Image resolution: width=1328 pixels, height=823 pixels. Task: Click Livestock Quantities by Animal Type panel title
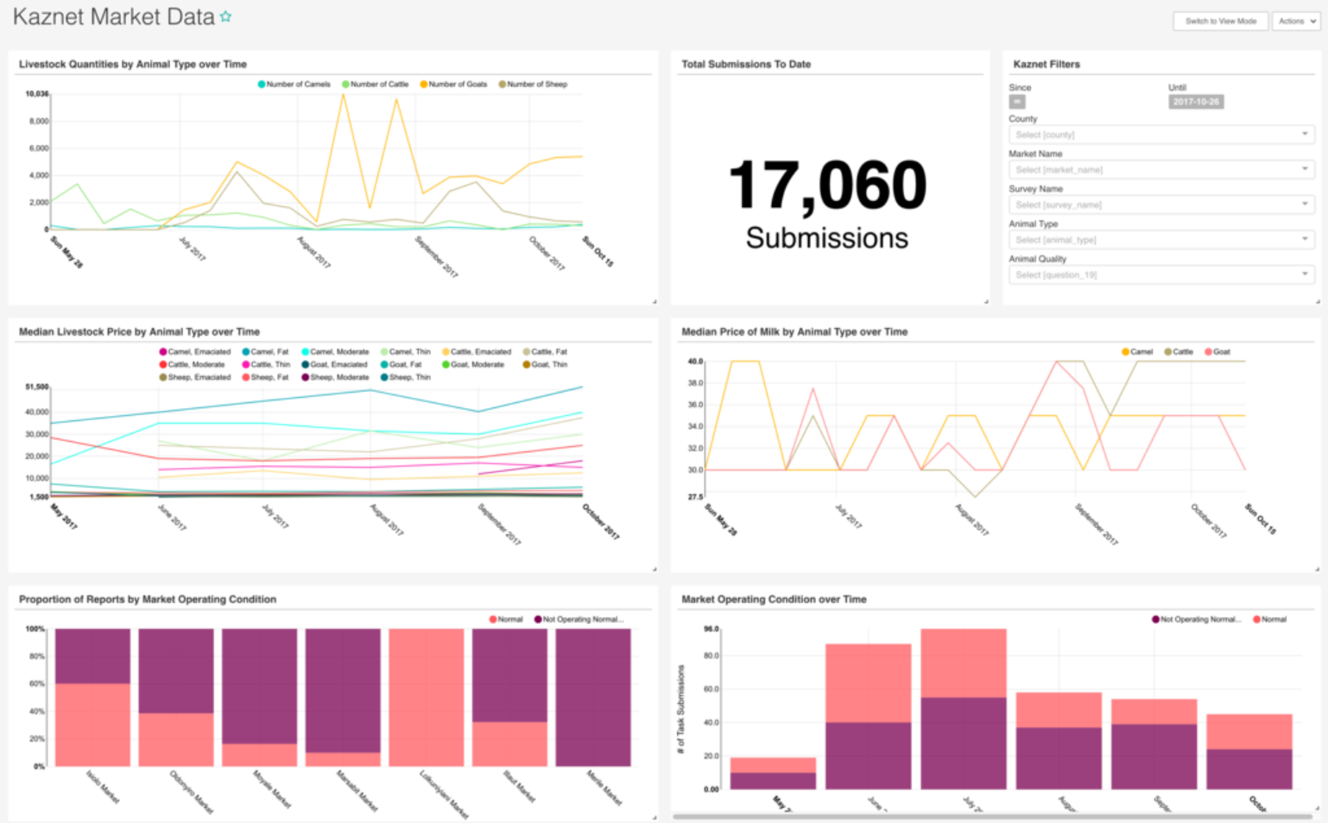pyautogui.click(x=133, y=64)
